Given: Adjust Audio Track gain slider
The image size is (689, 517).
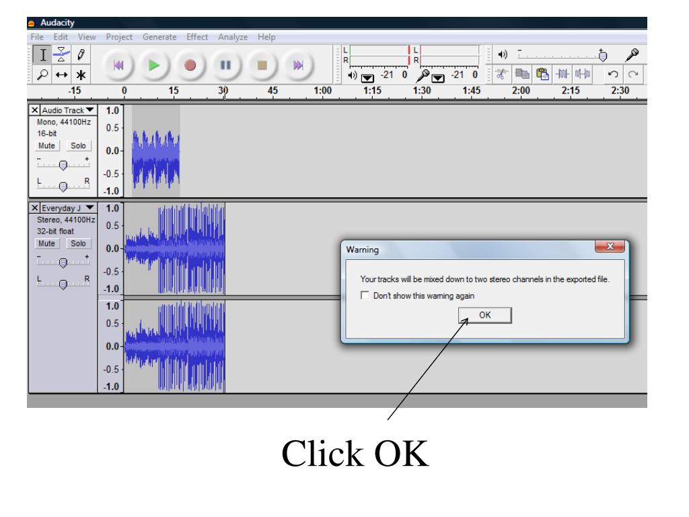Looking at the screenshot, I should click(x=63, y=166).
